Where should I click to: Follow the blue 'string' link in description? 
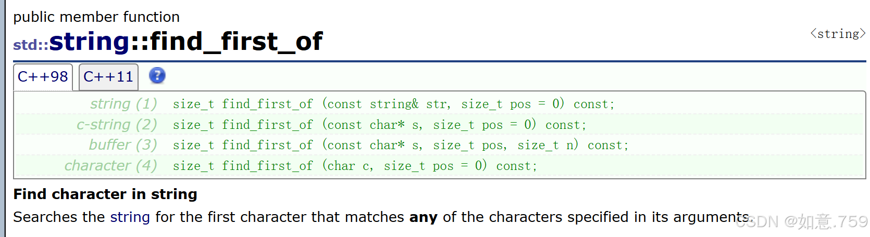pyautogui.click(x=130, y=217)
